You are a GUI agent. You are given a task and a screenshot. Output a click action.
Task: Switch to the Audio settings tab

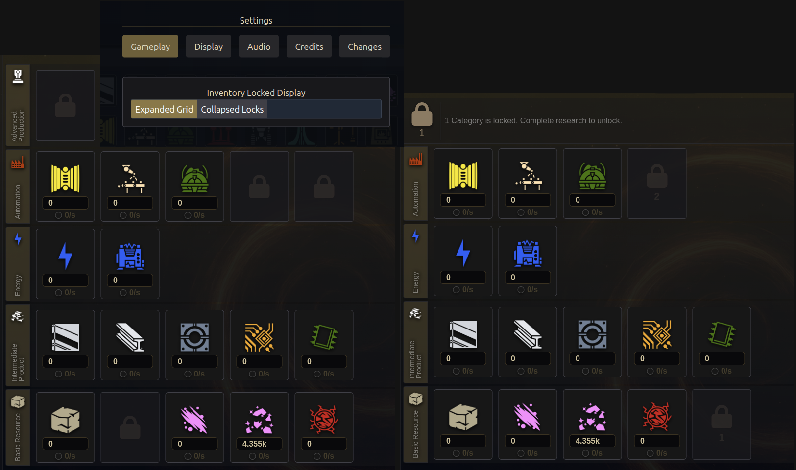(x=259, y=47)
